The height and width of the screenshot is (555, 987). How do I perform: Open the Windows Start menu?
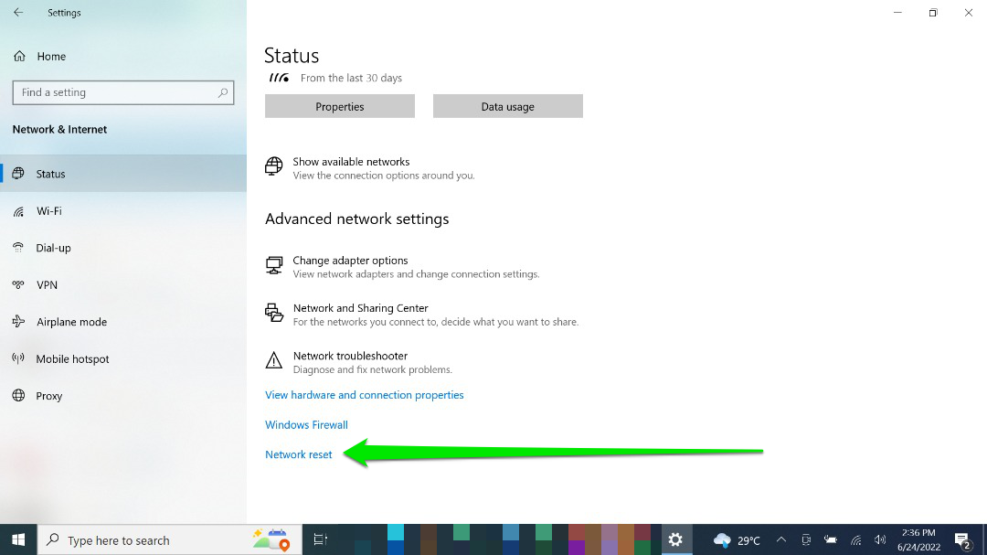click(18, 539)
